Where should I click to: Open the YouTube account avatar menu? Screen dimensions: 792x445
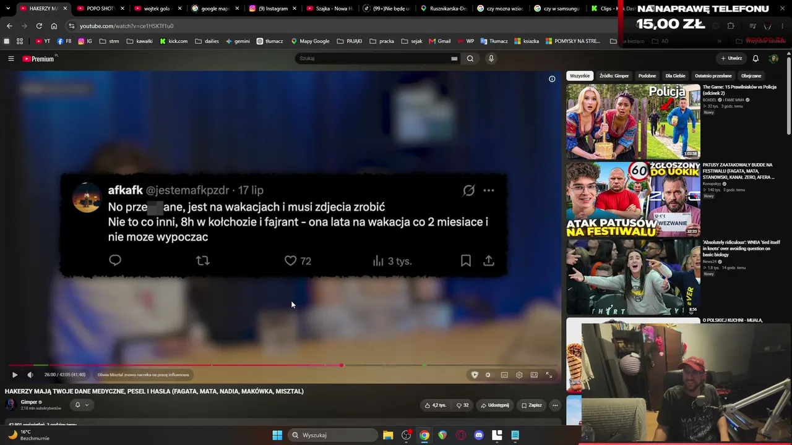[773, 59]
